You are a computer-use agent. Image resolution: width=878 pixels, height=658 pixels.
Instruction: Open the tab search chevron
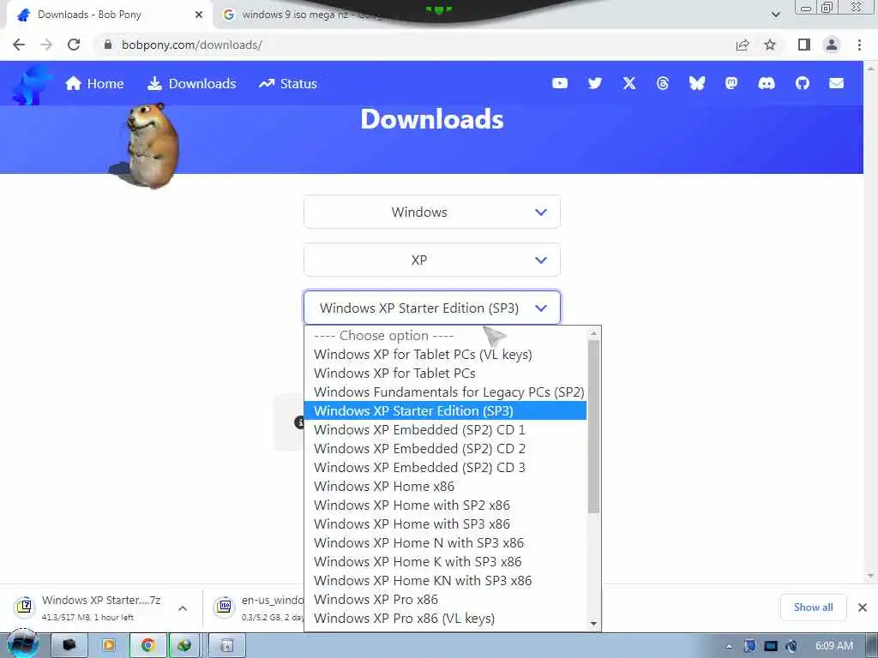[x=775, y=15]
